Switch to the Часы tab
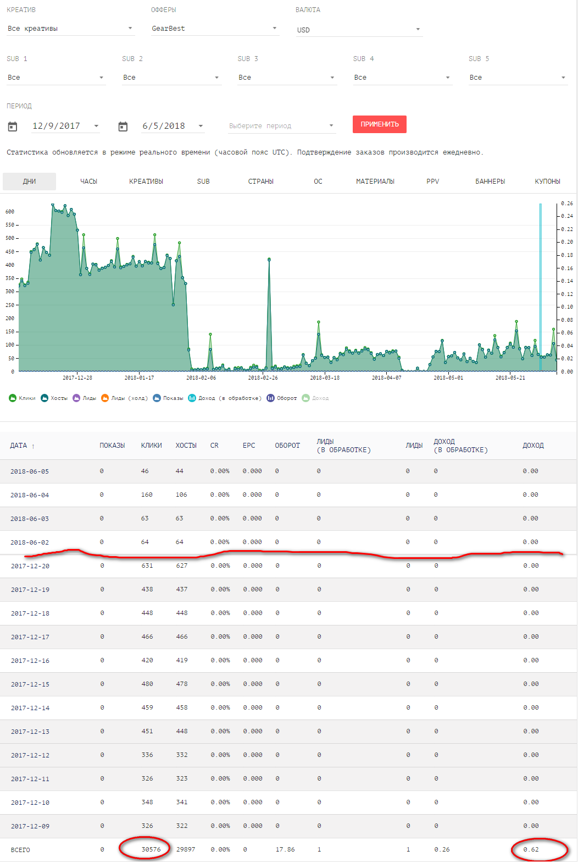Screen dimensions: 578x862 (88, 182)
